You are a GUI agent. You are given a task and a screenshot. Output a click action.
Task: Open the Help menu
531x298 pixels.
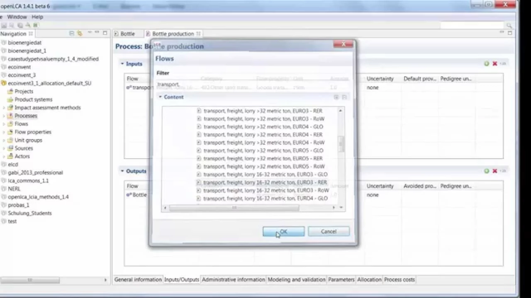[x=37, y=17]
